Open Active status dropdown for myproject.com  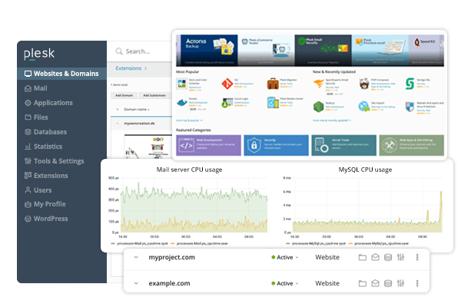[285, 258]
